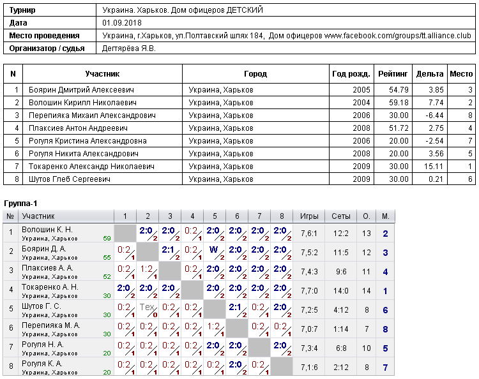Screen dimensions: 479x379
Task: Click the "Год рожд." column header
Action: [x=351, y=74]
